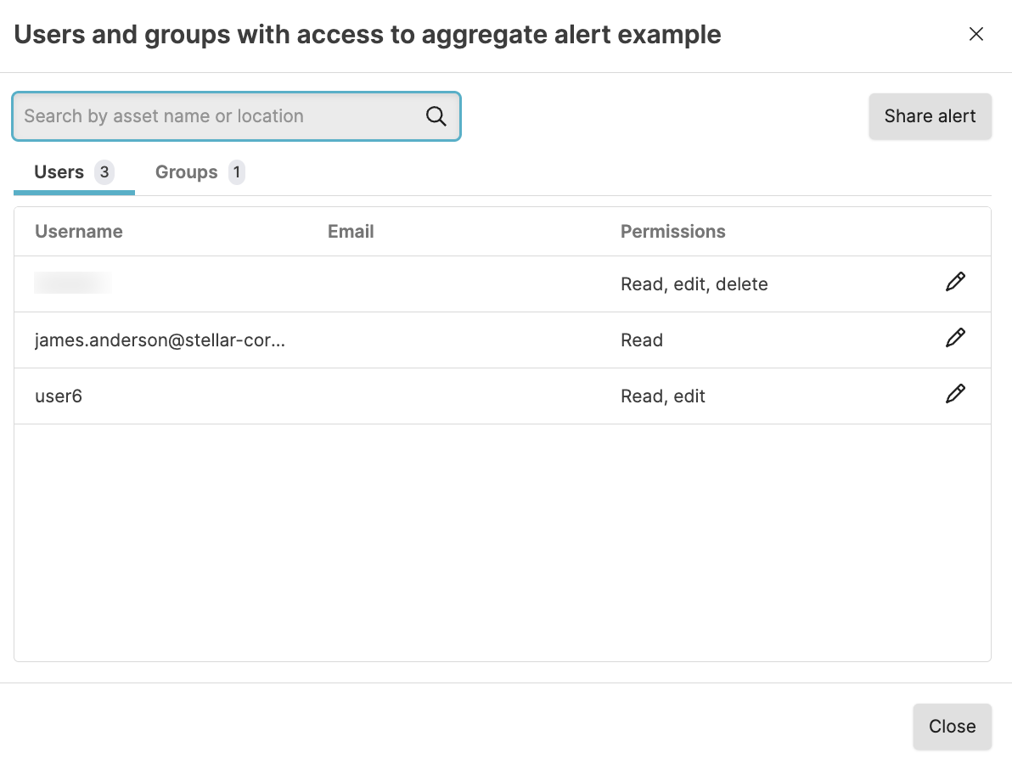Focus the asset name search field

point(221,116)
